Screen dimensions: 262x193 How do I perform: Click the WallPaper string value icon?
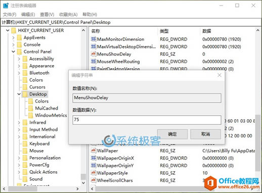[94, 151]
